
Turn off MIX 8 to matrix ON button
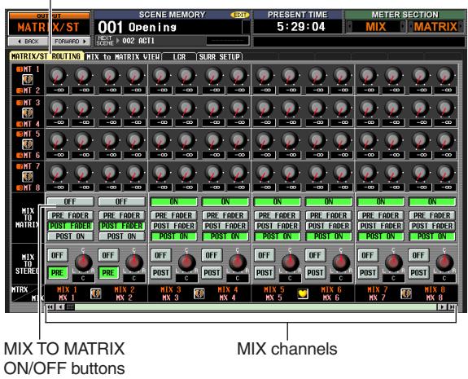(432, 202)
